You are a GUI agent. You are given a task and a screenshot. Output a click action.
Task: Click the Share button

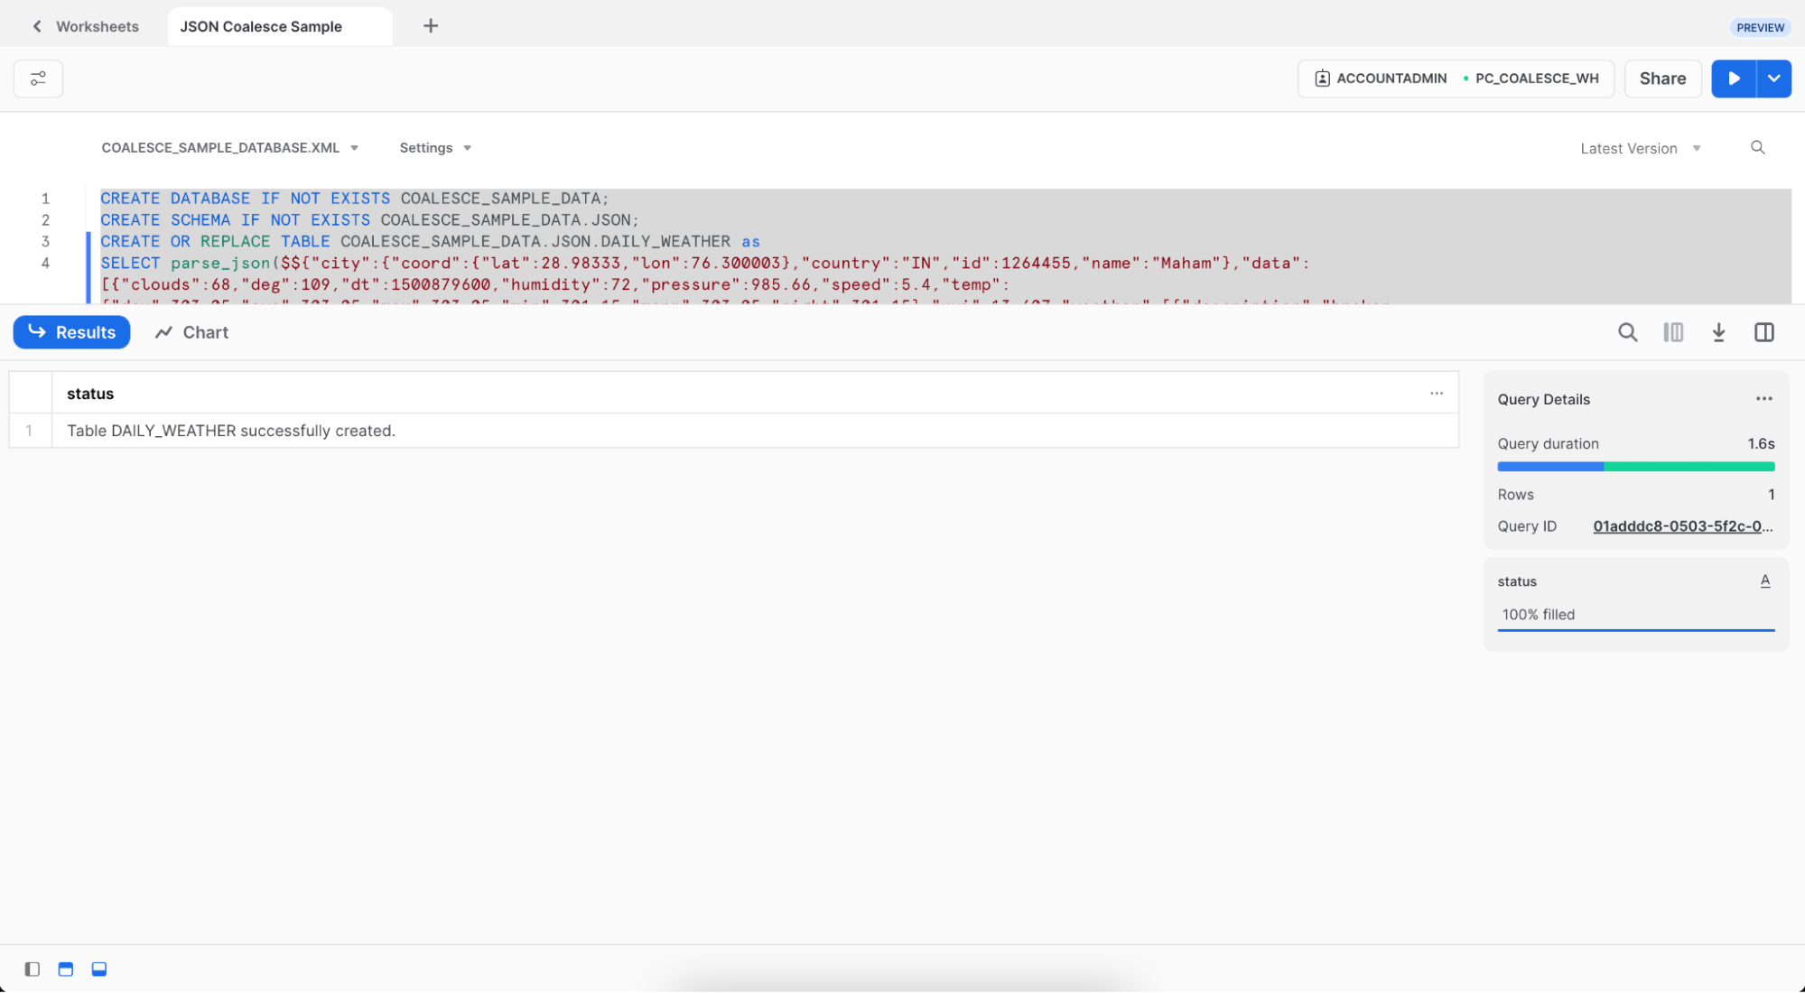(1662, 79)
